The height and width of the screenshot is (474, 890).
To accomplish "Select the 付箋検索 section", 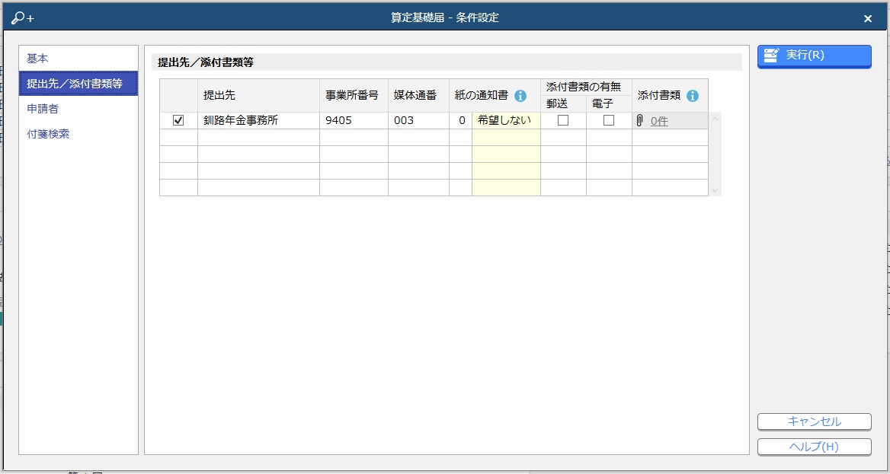I will pos(47,134).
